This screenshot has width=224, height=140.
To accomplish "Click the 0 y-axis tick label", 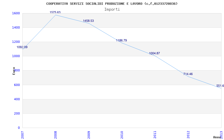I will point(19,128).
